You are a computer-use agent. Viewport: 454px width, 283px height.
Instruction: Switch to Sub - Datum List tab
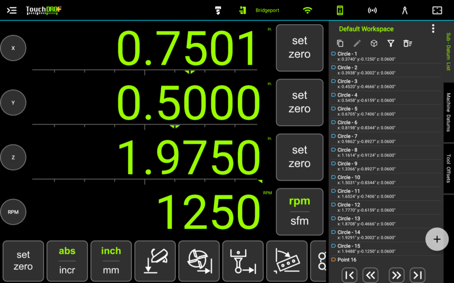[448, 52]
